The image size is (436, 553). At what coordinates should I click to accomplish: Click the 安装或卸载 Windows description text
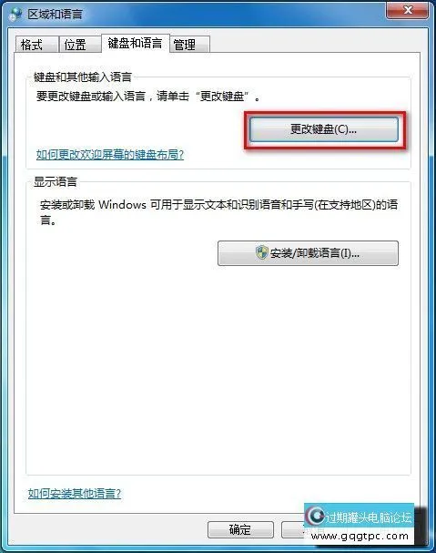point(218,212)
